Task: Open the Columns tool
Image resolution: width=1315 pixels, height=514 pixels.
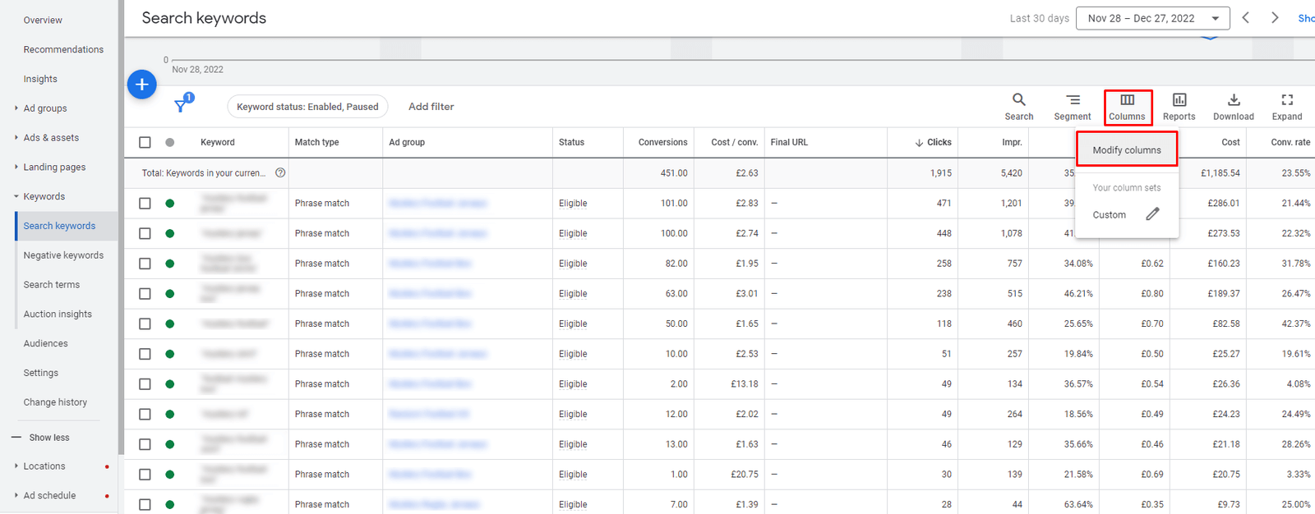Action: tap(1127, 107)
